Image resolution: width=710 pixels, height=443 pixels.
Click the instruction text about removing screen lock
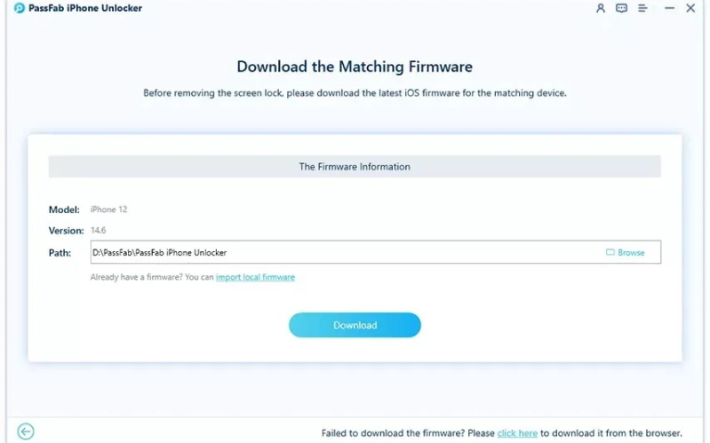[x=355, y=92]
